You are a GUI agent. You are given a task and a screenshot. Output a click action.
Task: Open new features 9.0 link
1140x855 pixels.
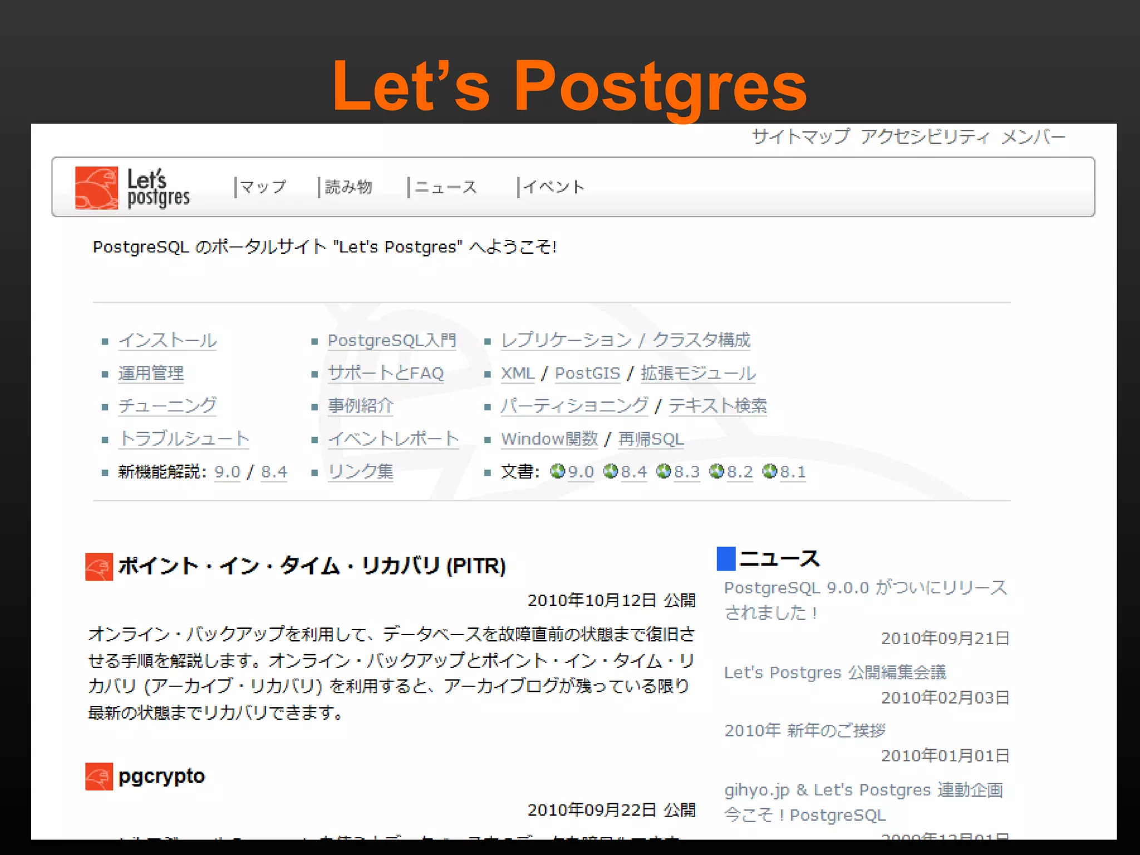[x=228, y=472]
